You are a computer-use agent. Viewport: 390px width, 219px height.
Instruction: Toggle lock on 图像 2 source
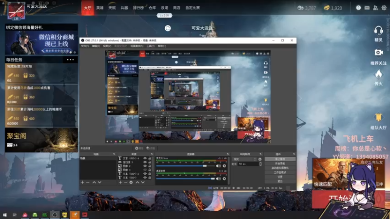click(x=150, y=166)
